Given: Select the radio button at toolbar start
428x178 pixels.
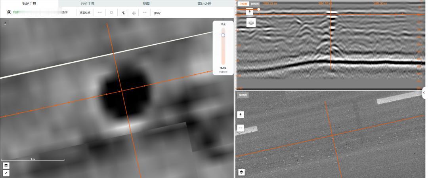Looking at the screenshot, I should (x=9, y=12).
